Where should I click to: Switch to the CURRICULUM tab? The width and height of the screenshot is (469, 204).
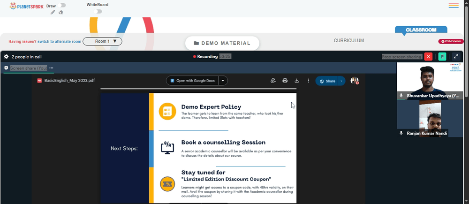pos(349,40)
